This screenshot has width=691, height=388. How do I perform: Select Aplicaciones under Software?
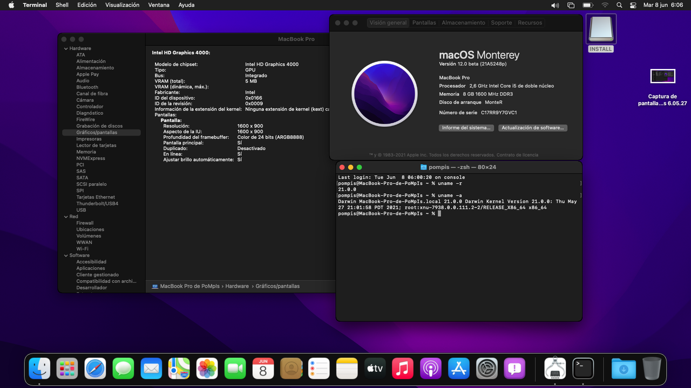[91, 268]
